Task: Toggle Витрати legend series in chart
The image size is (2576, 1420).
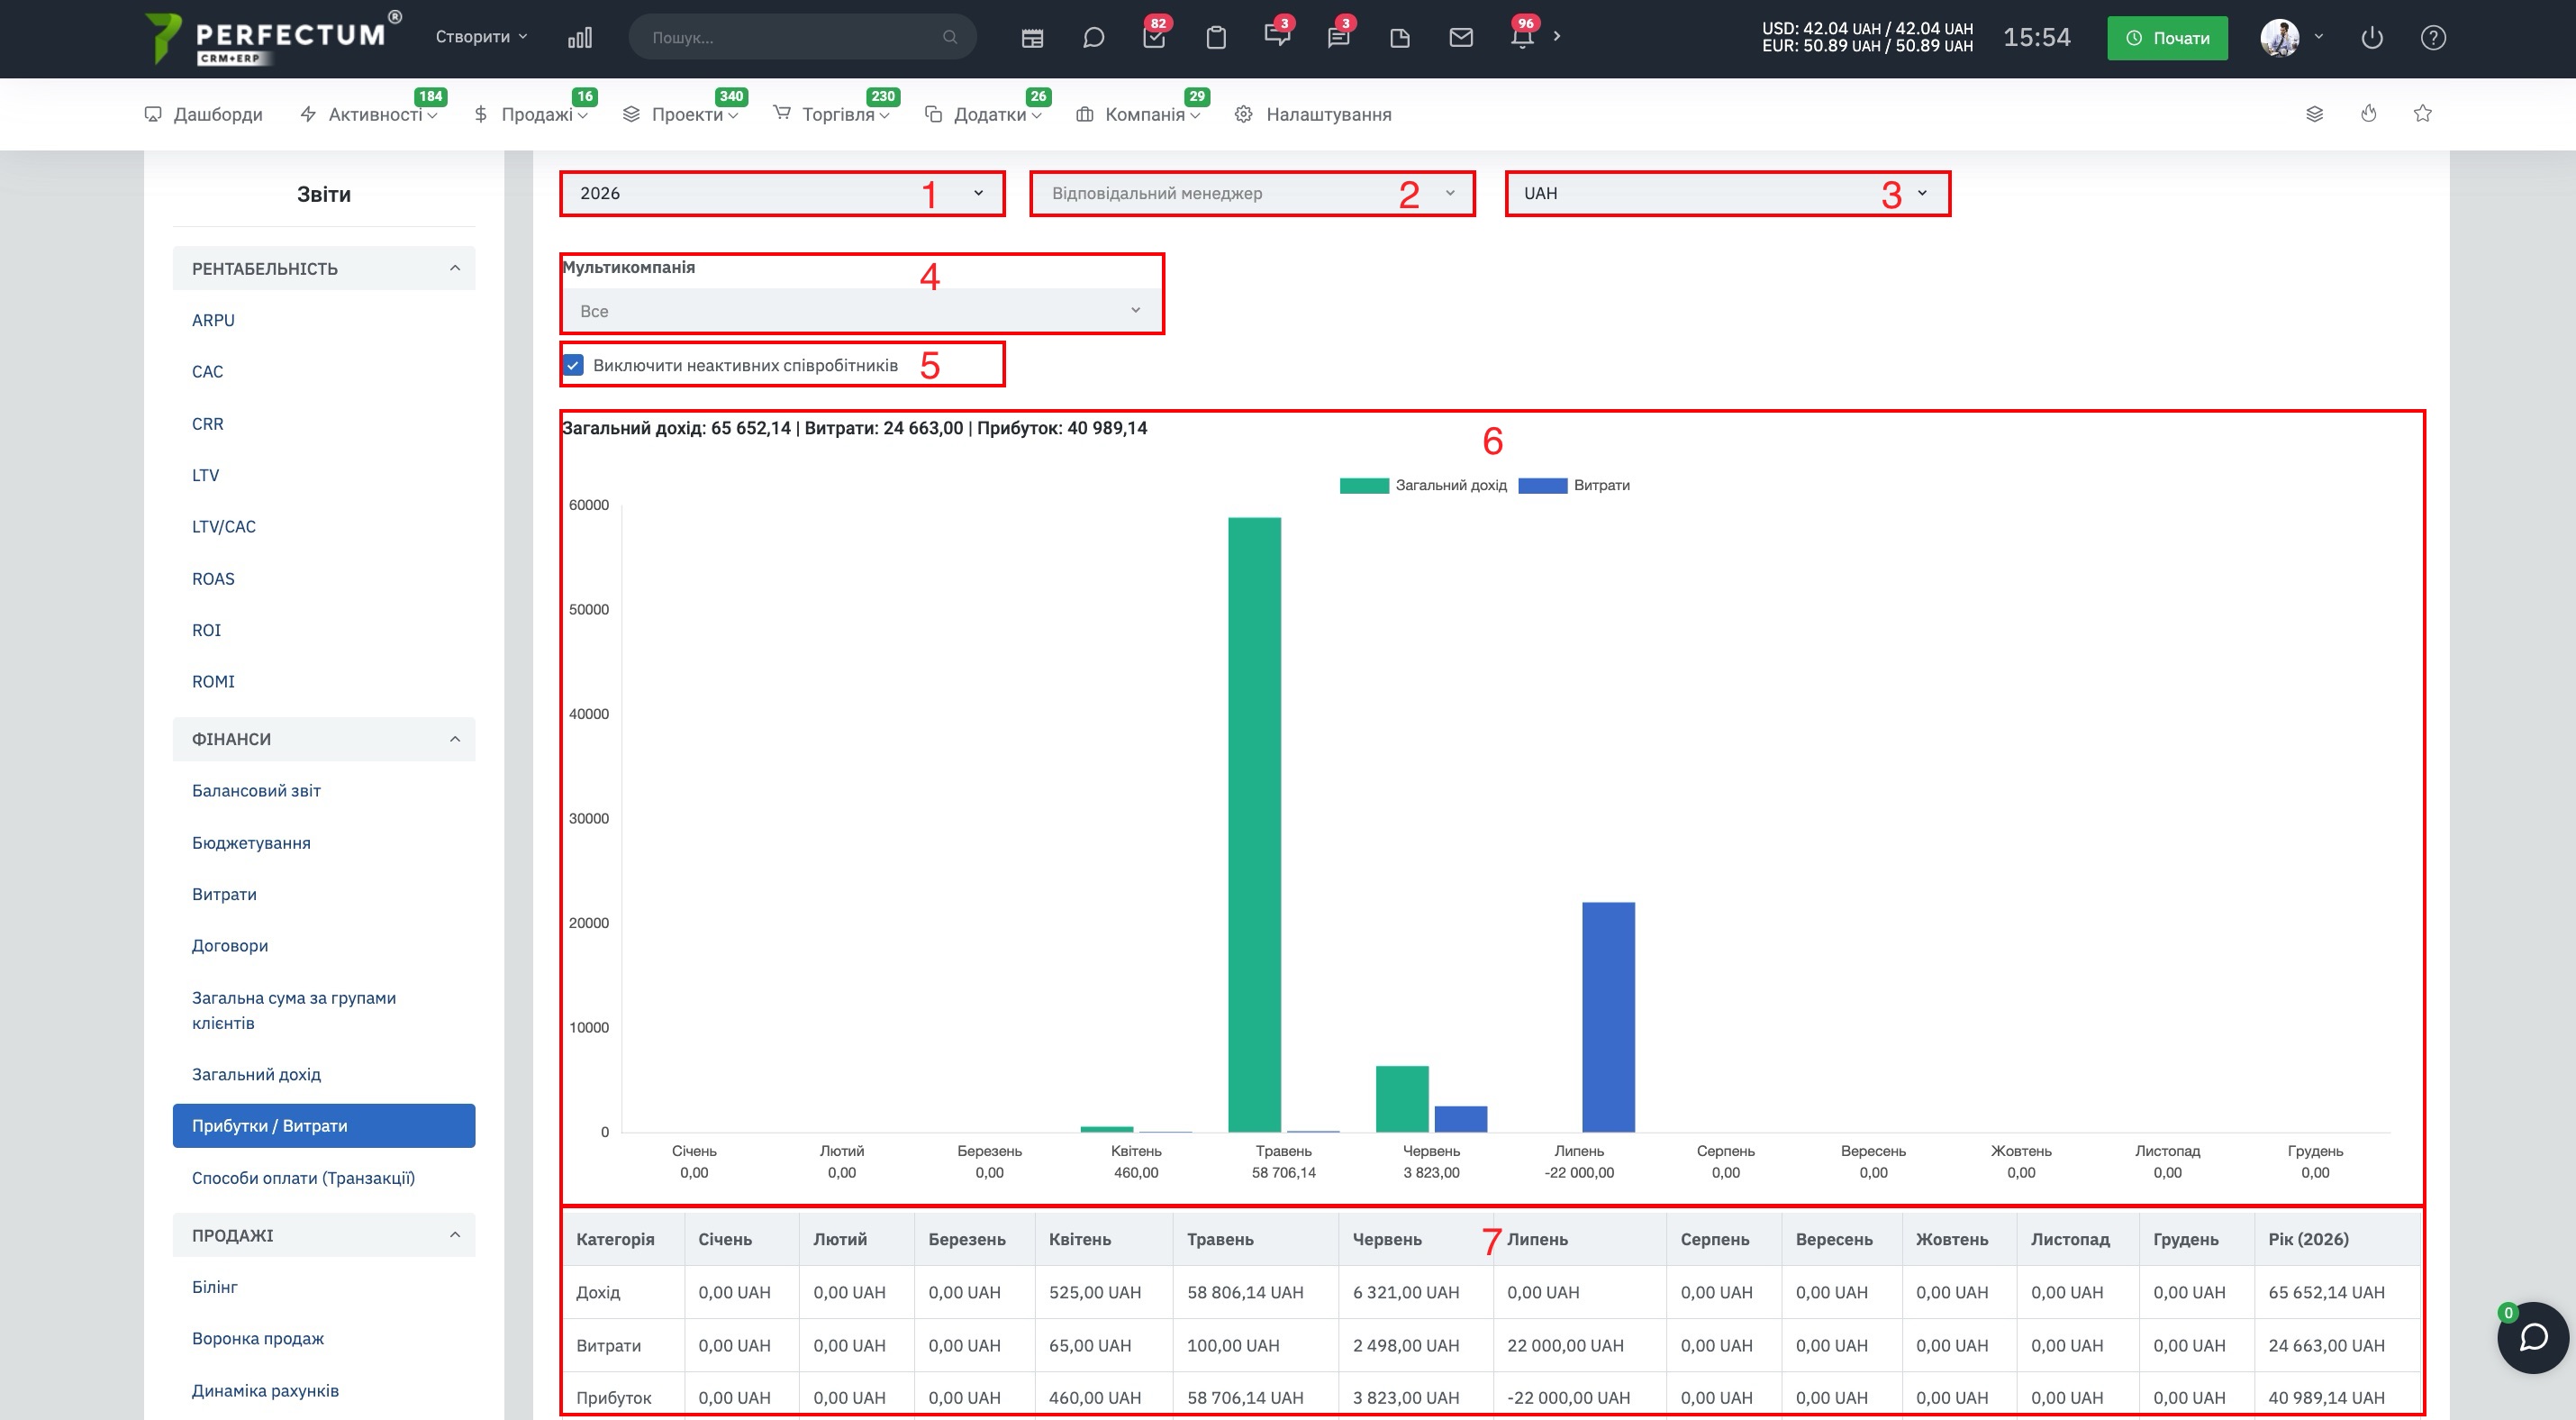Action: coord(1574,485)
